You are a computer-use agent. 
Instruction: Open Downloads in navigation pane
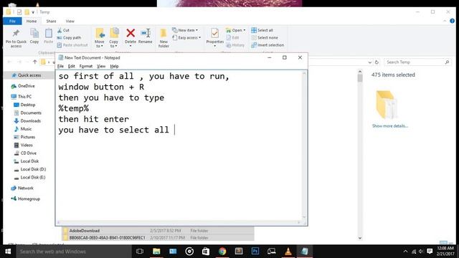27,121
